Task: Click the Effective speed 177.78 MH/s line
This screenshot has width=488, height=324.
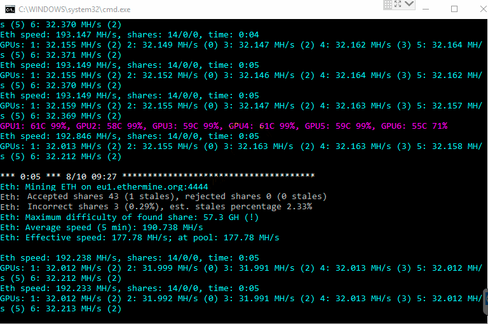Action: 140,237
